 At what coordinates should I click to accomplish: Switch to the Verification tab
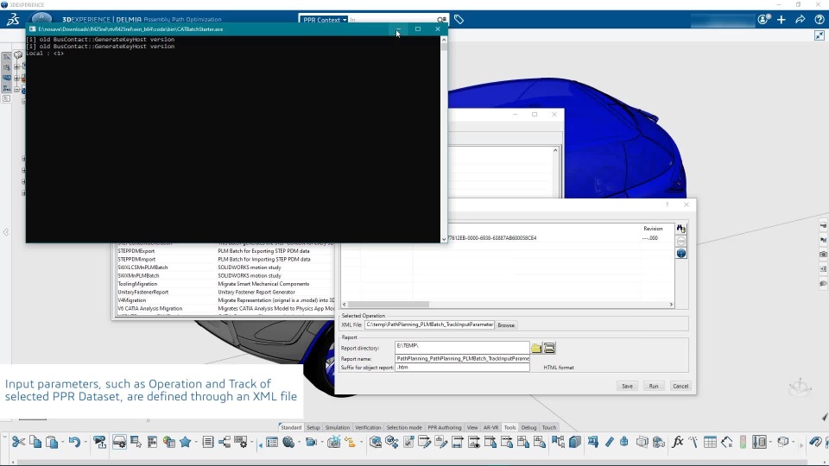[368, 427]
